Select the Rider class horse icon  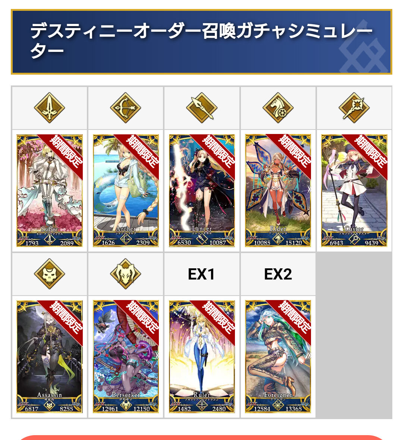278,108
